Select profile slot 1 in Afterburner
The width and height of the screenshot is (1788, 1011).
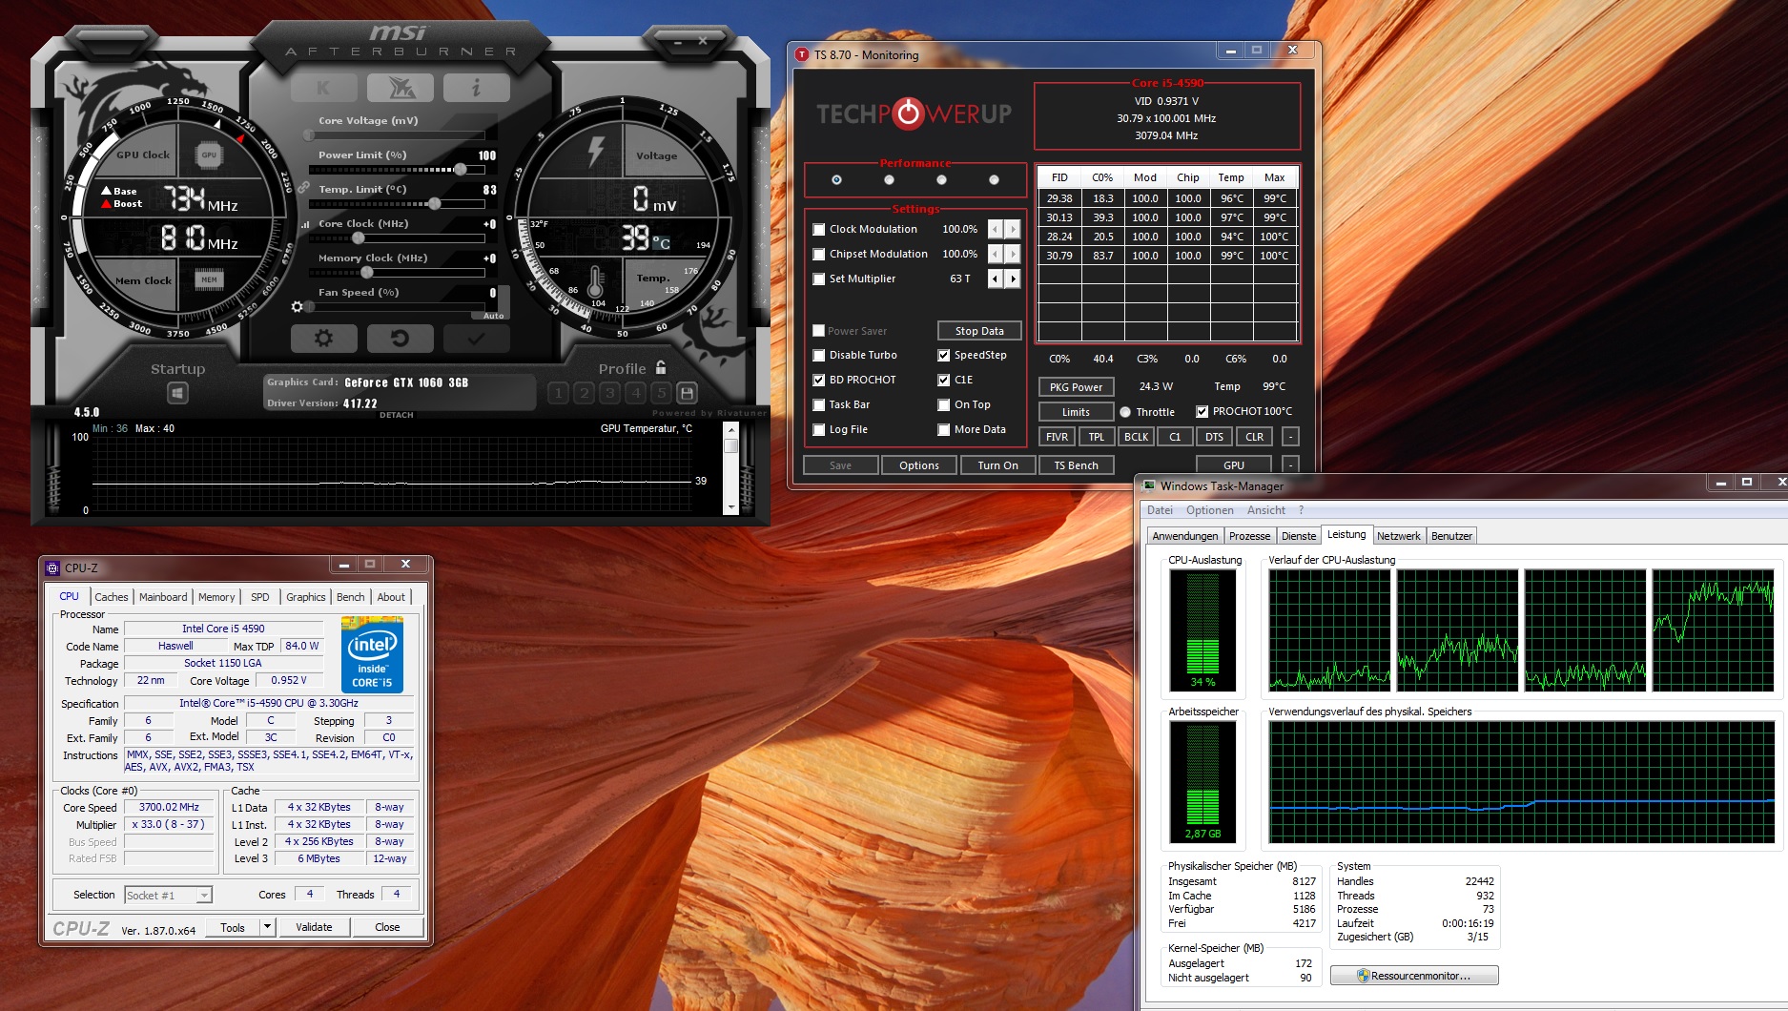pyautogui.click(x=559, y=393)
